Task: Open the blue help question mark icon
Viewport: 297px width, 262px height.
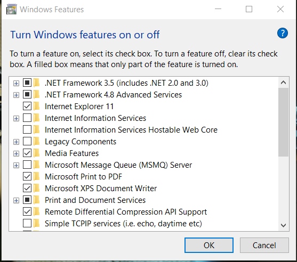Action: (283, 34)
